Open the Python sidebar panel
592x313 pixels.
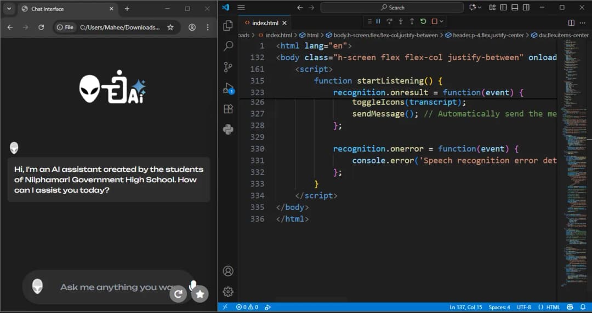click(x=229, y=130)
